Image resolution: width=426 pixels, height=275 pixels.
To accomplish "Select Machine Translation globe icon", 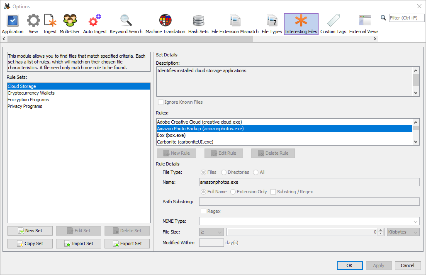I will [165, 21].
